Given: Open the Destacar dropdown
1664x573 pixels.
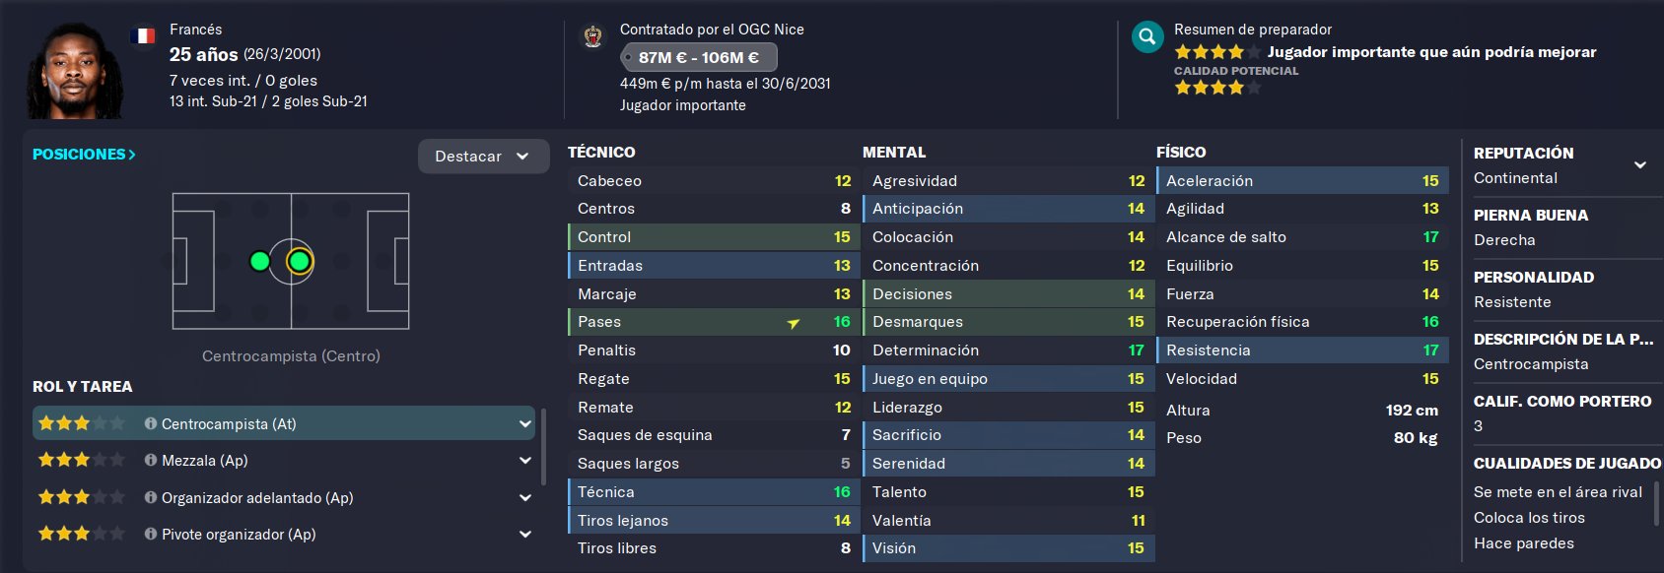Looking at the screenshot, I should pos(483,157).
